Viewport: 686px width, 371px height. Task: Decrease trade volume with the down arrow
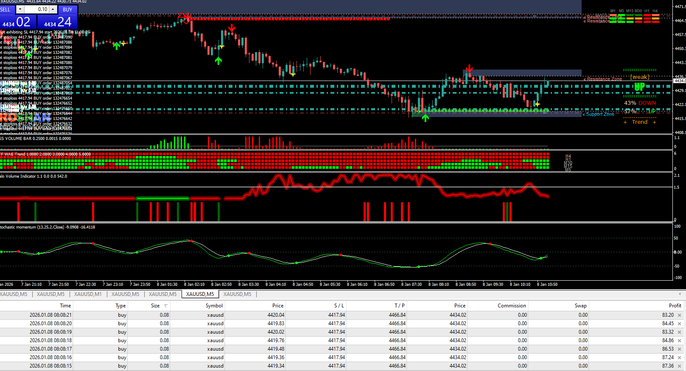click(20, 9)
